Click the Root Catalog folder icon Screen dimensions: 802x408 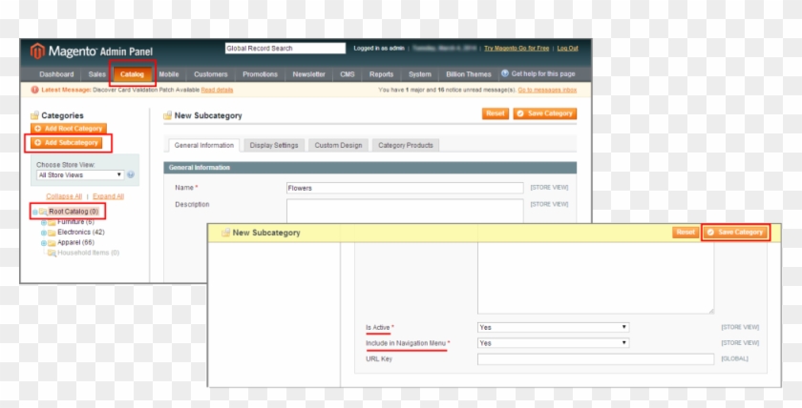[44, 212]
